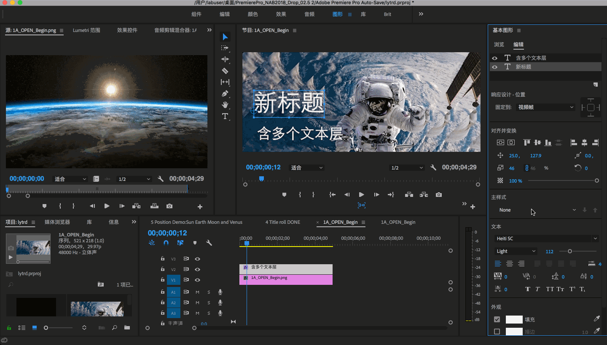Select the Type tool
The width and height of the screenshot is (607, 345).
225,116
